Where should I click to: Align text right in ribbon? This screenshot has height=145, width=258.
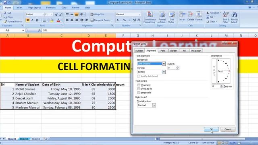(77, 20)
